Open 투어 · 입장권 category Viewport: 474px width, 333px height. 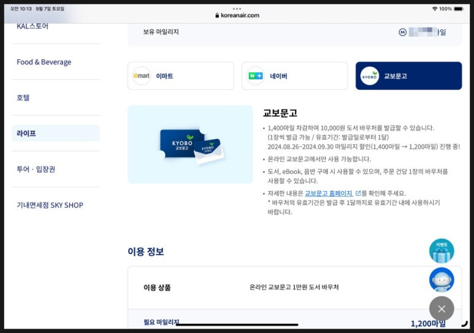[36, 169]
